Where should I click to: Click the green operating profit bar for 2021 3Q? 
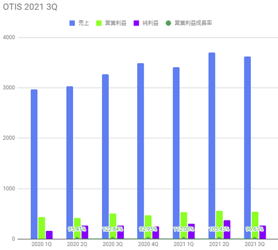tap(255, 225)
